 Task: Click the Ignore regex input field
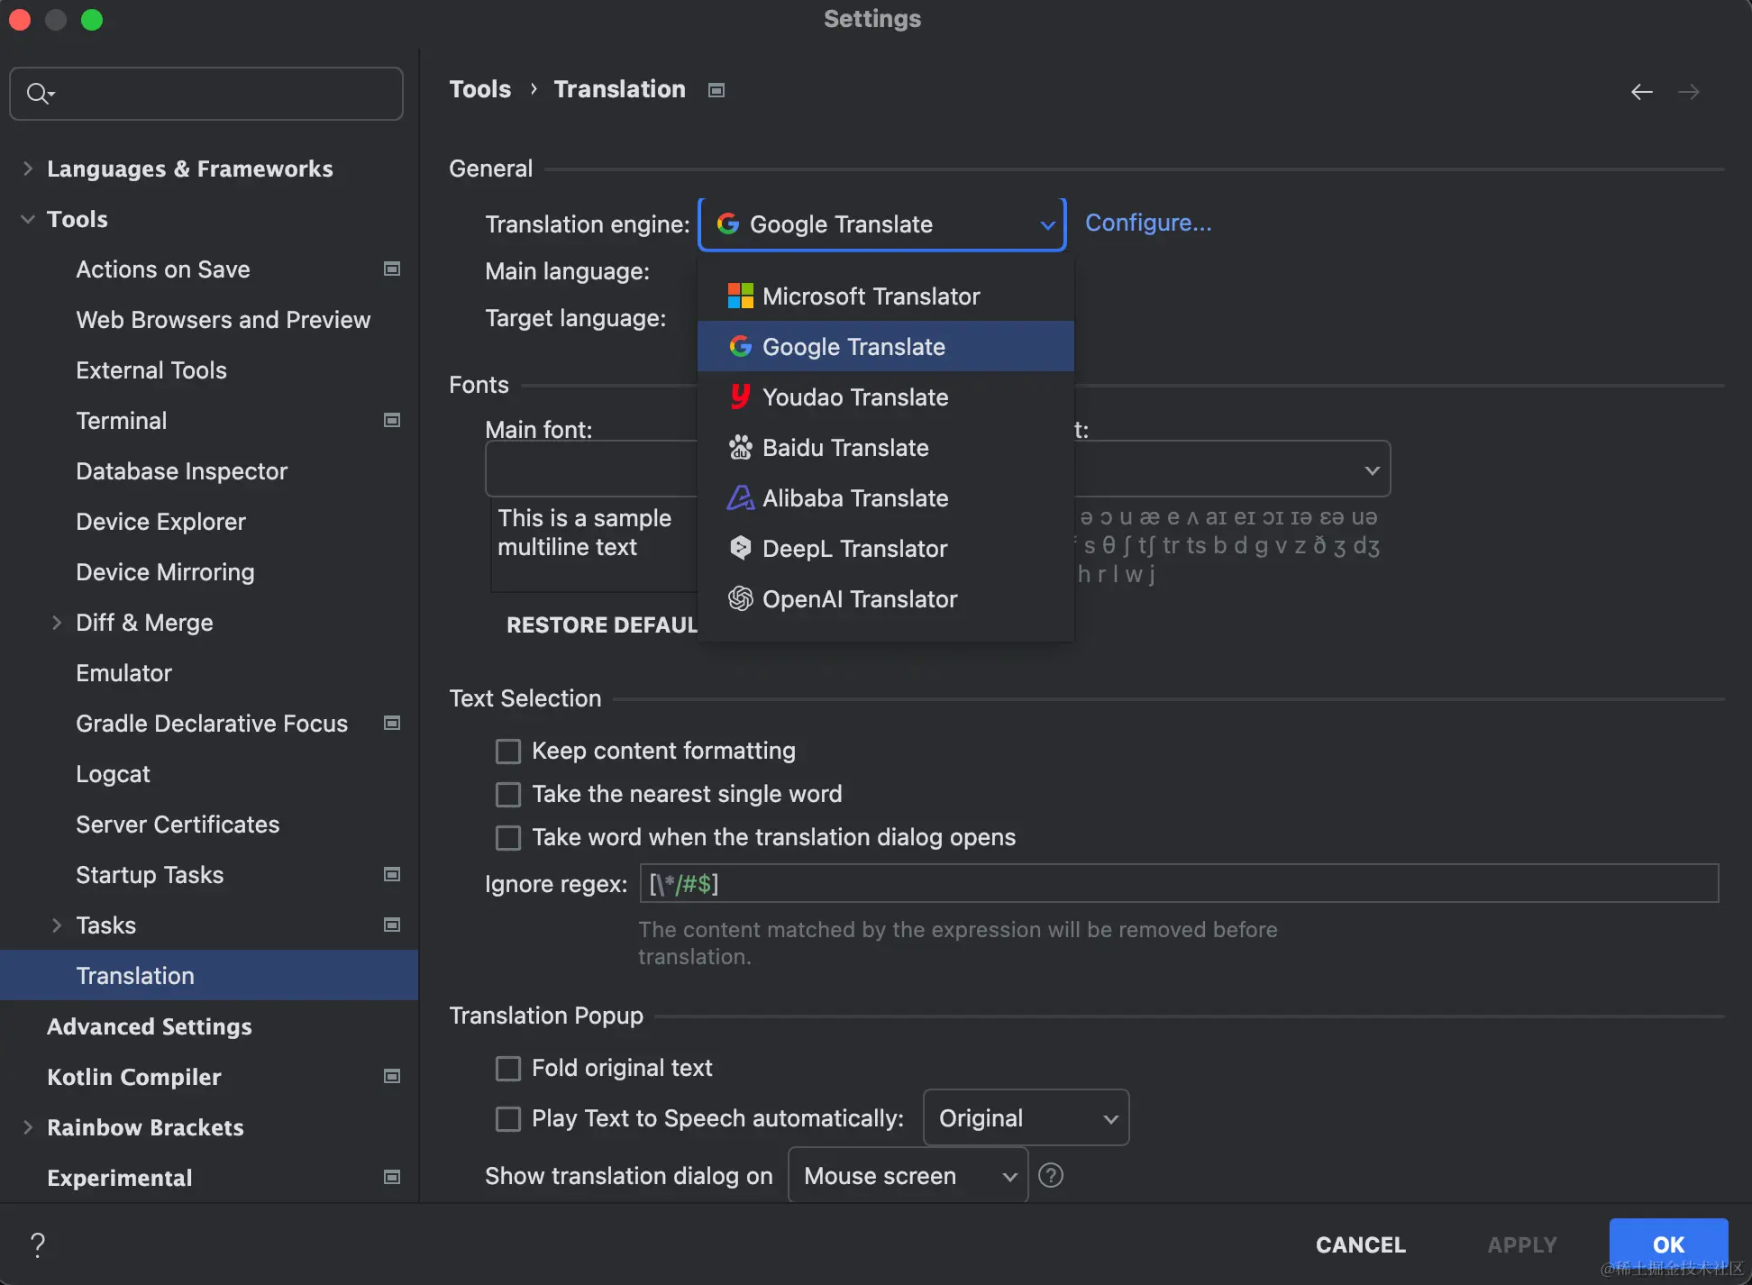click(x=1178, y=884)
